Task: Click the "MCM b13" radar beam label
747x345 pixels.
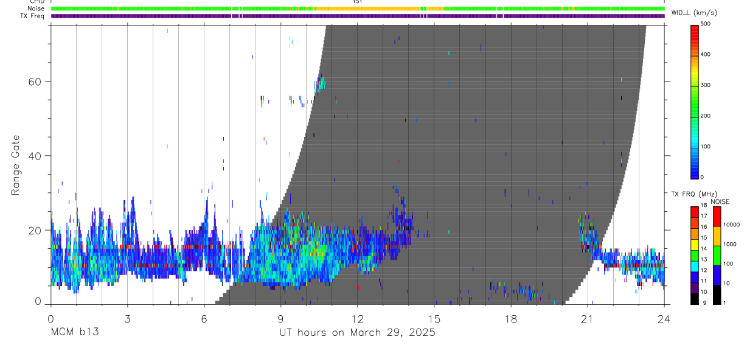Action: (x=74, y=332)
